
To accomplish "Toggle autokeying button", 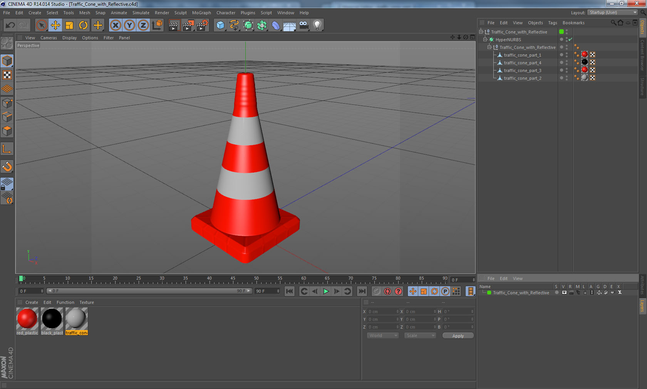I will pyautogui.click(x=387, y=291).
